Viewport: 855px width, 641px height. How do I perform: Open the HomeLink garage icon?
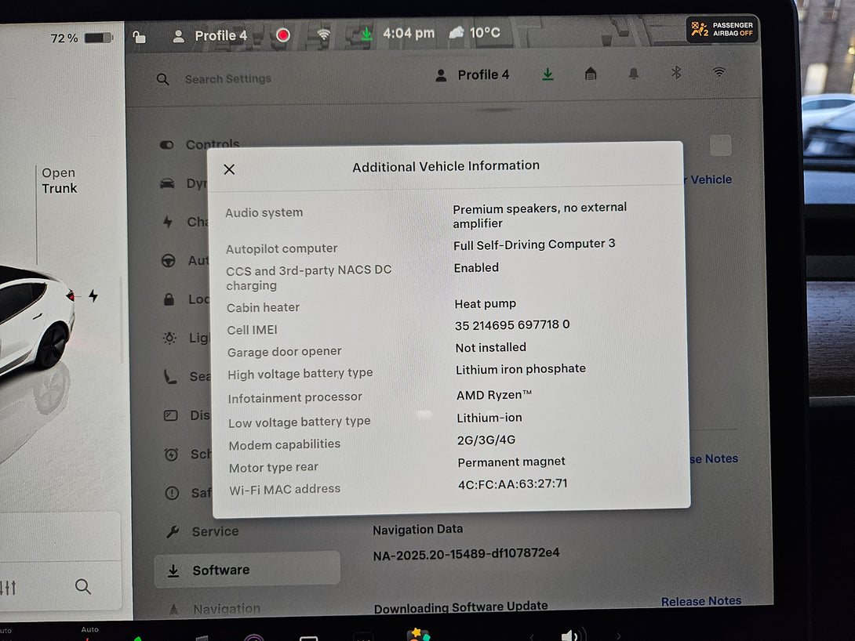591,74
